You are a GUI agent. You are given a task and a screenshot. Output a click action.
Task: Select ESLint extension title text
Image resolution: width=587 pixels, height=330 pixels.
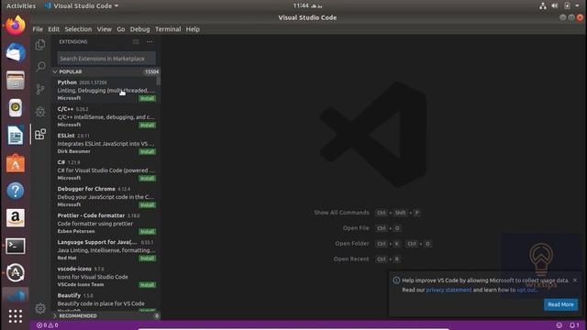tap(66, 136)
